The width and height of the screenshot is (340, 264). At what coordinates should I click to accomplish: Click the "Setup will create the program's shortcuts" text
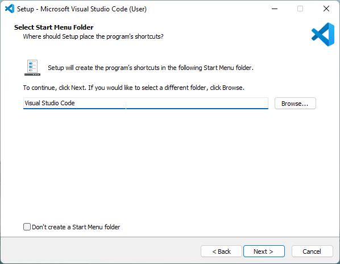tap(151, 68)
